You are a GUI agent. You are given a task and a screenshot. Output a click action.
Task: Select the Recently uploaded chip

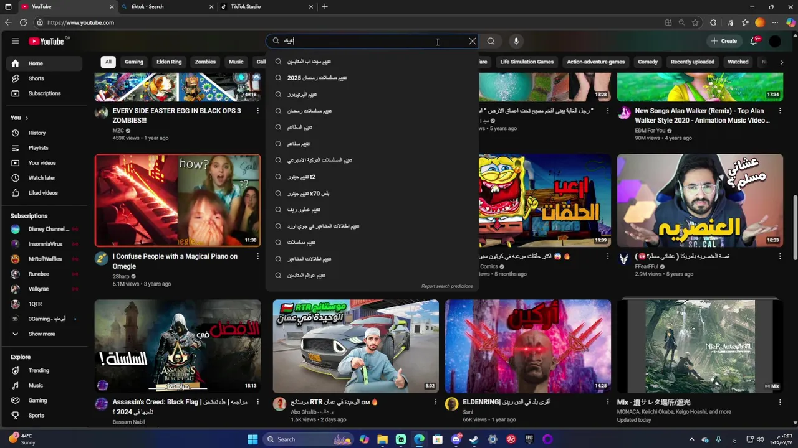tap(693, 62)
